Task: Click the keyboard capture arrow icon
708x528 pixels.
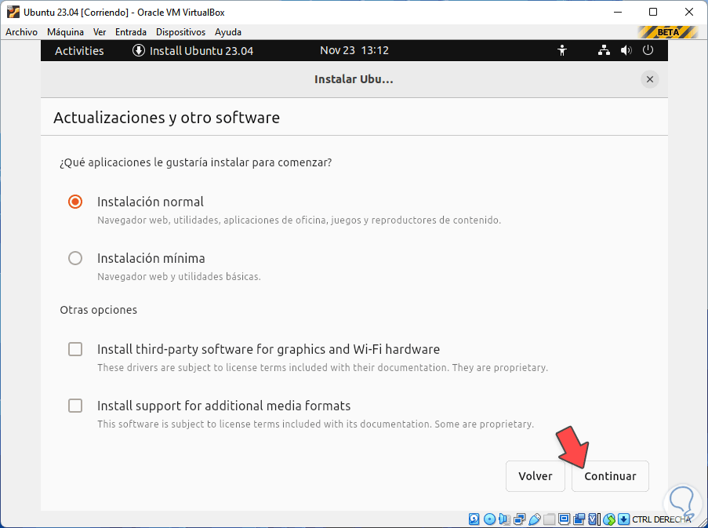Action: (x=623, y=519)
